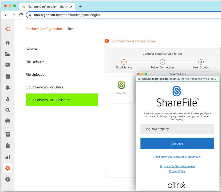Start a search using the magnifier icon
221x192 pixels.
tap(7, 110)
